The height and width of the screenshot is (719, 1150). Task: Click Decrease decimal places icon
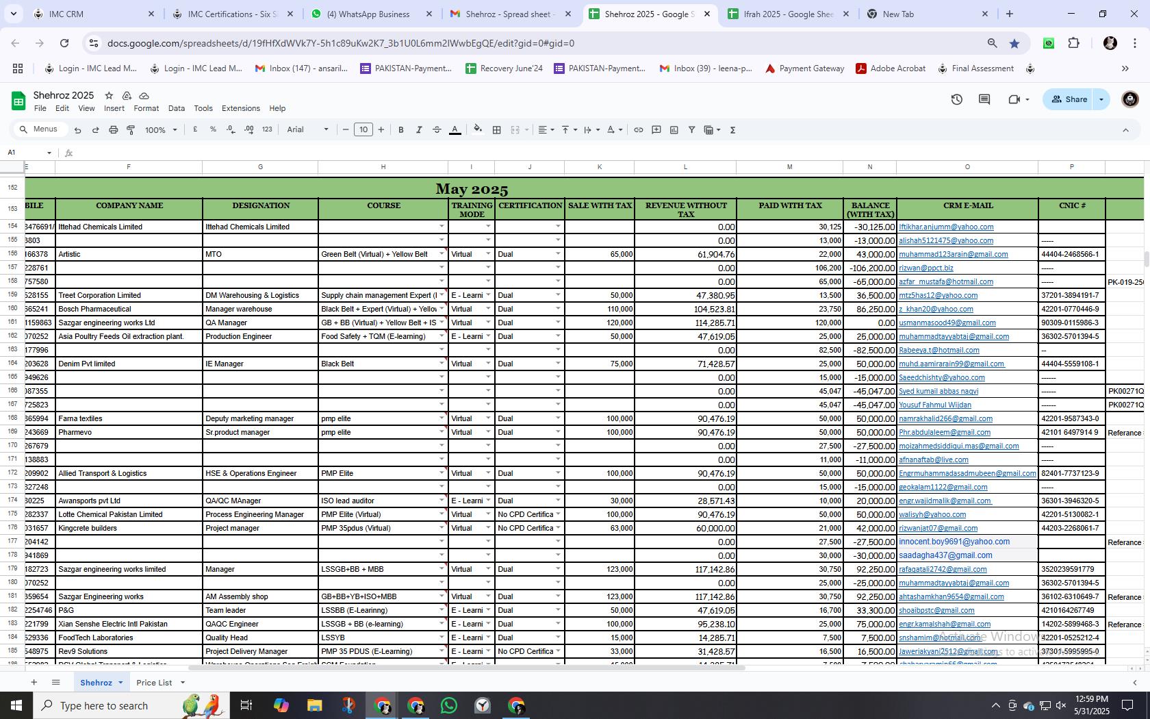point(231,129)
